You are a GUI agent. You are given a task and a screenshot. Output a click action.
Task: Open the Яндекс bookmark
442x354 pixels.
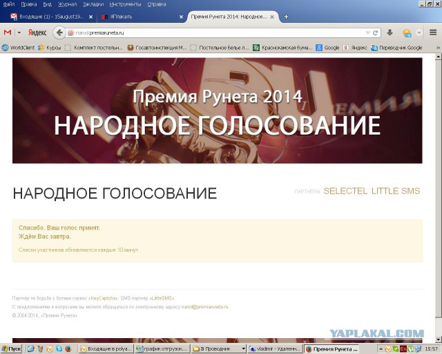(x=355, y=48)
